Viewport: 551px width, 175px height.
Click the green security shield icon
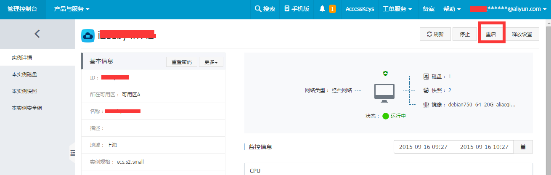tap(385, 74)
